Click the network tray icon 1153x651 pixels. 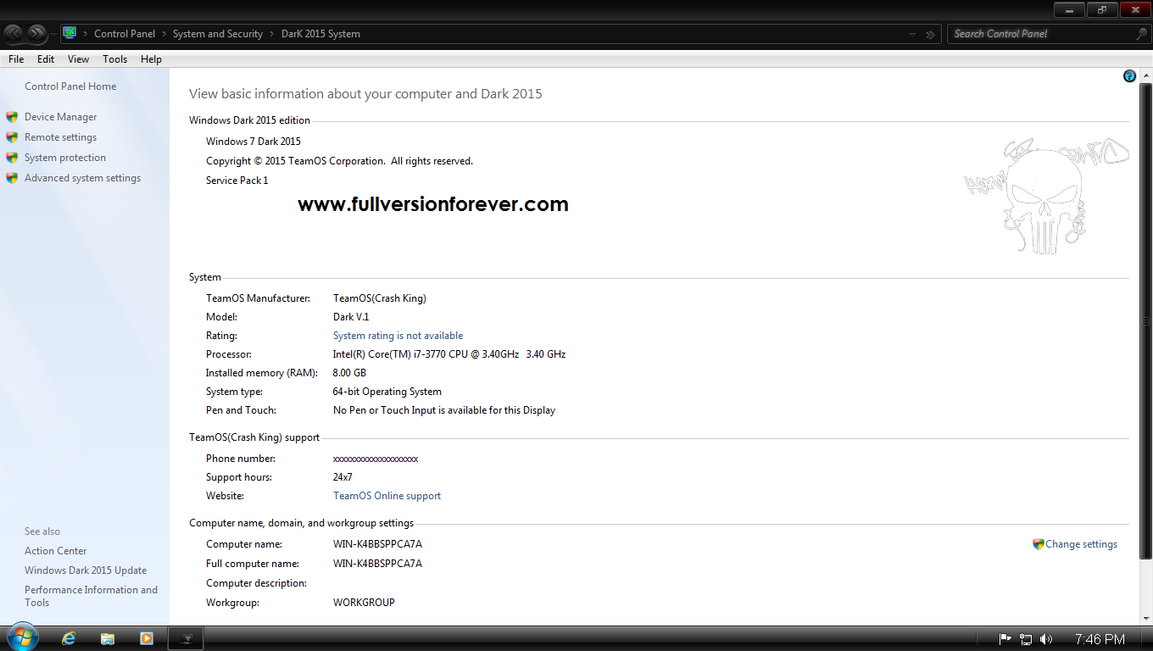[x=1026, y=639]
